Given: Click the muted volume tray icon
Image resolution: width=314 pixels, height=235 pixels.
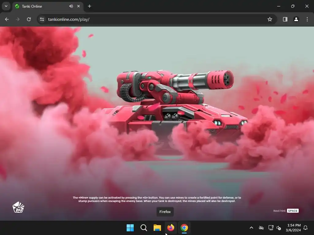Looking at the screenshot, I should click(x=279, y=228).
